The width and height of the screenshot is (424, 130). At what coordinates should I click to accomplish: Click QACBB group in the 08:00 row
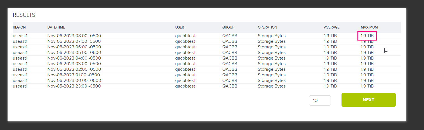[230, 36]
